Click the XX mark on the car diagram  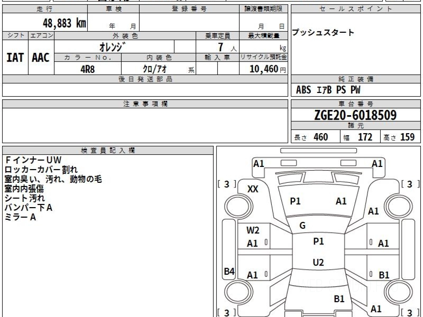point(253,189)
